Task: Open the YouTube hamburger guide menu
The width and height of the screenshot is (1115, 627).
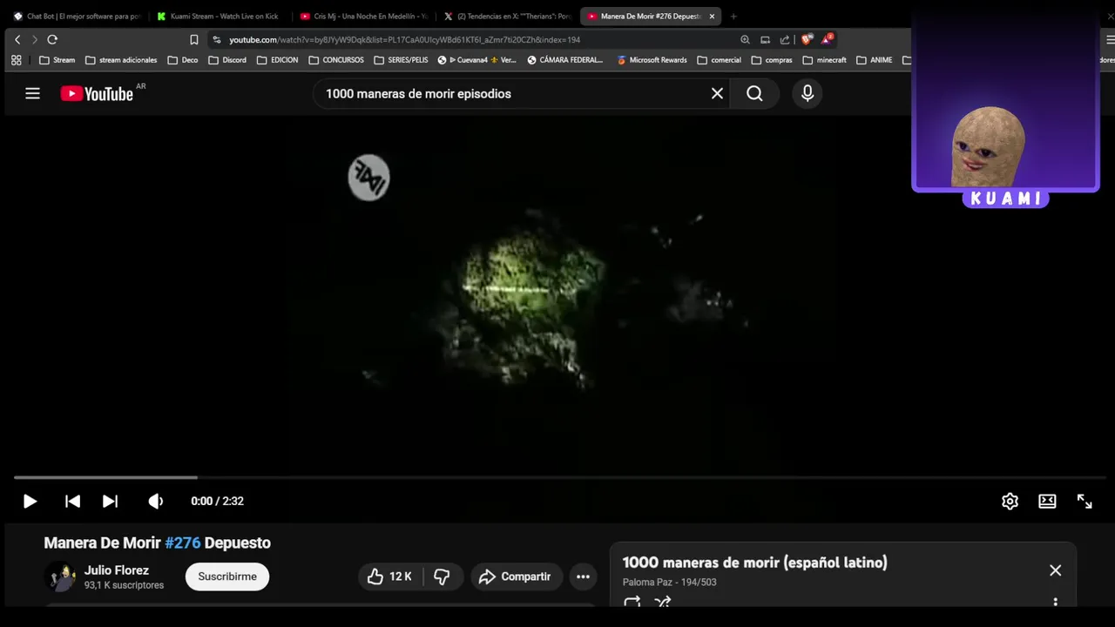Action: click(32, 93)
